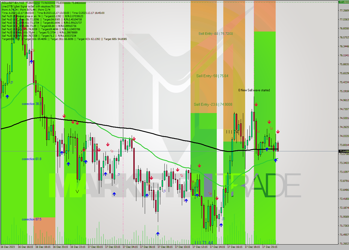Click the '17 Dec 18:15' time axis label
The image size is (349, 250).
click(252, 247)
